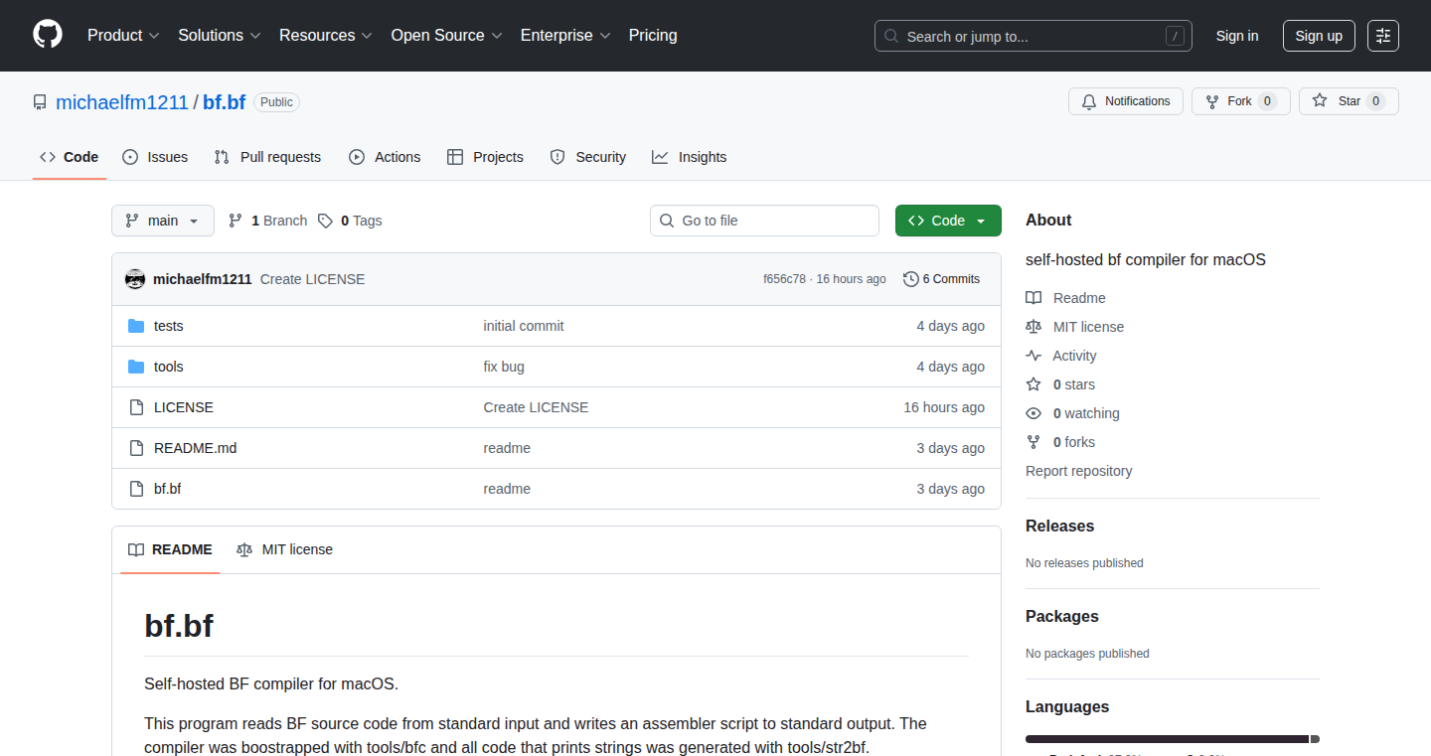Click the README.md file icon
This screenshot has width=1431, height=756.
tap(136, 448)
